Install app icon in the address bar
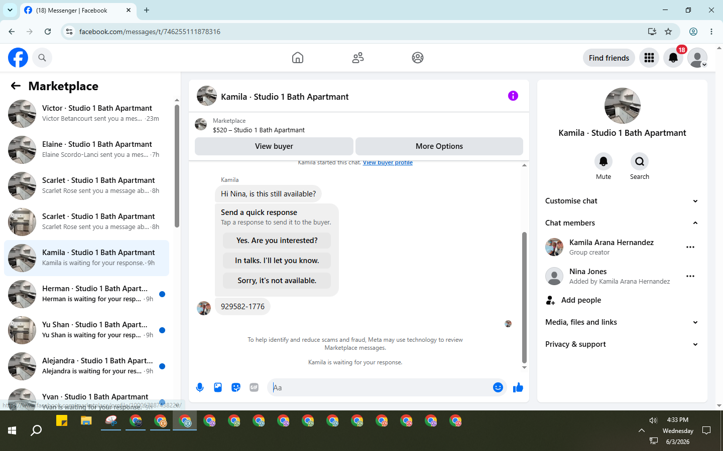Screen dimensions: 723x451 tap(652, 32)
